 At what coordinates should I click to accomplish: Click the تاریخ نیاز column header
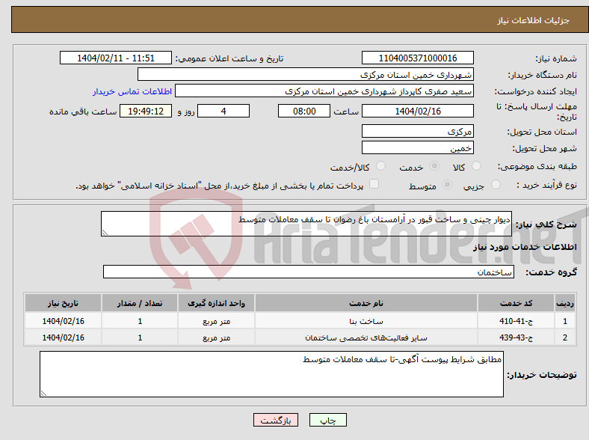tap(63, 303)
